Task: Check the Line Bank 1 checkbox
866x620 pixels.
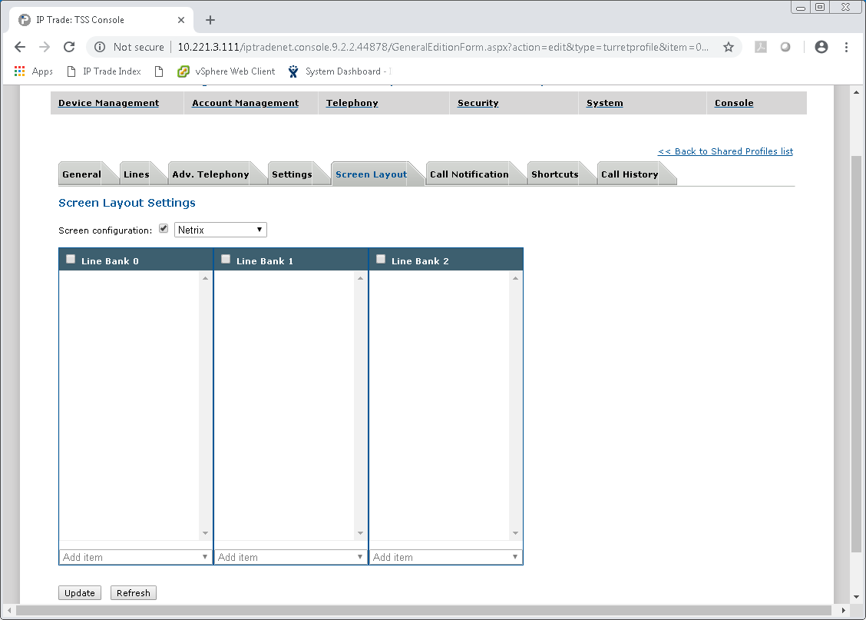Action: [225, 259]
